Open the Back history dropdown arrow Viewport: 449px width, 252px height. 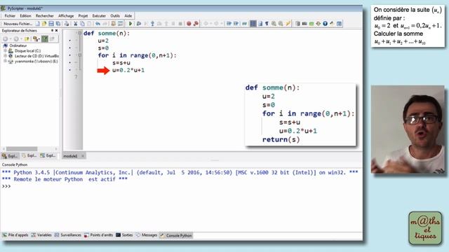[x=11, y=39]
